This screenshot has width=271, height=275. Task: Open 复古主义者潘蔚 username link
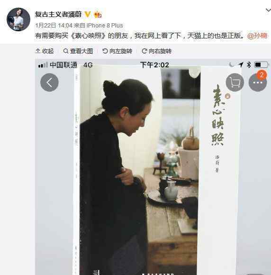click(x=58, y=14)
